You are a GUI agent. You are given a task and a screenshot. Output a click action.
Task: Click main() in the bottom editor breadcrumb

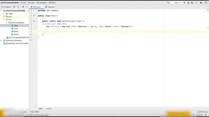(x=49, y=109)
